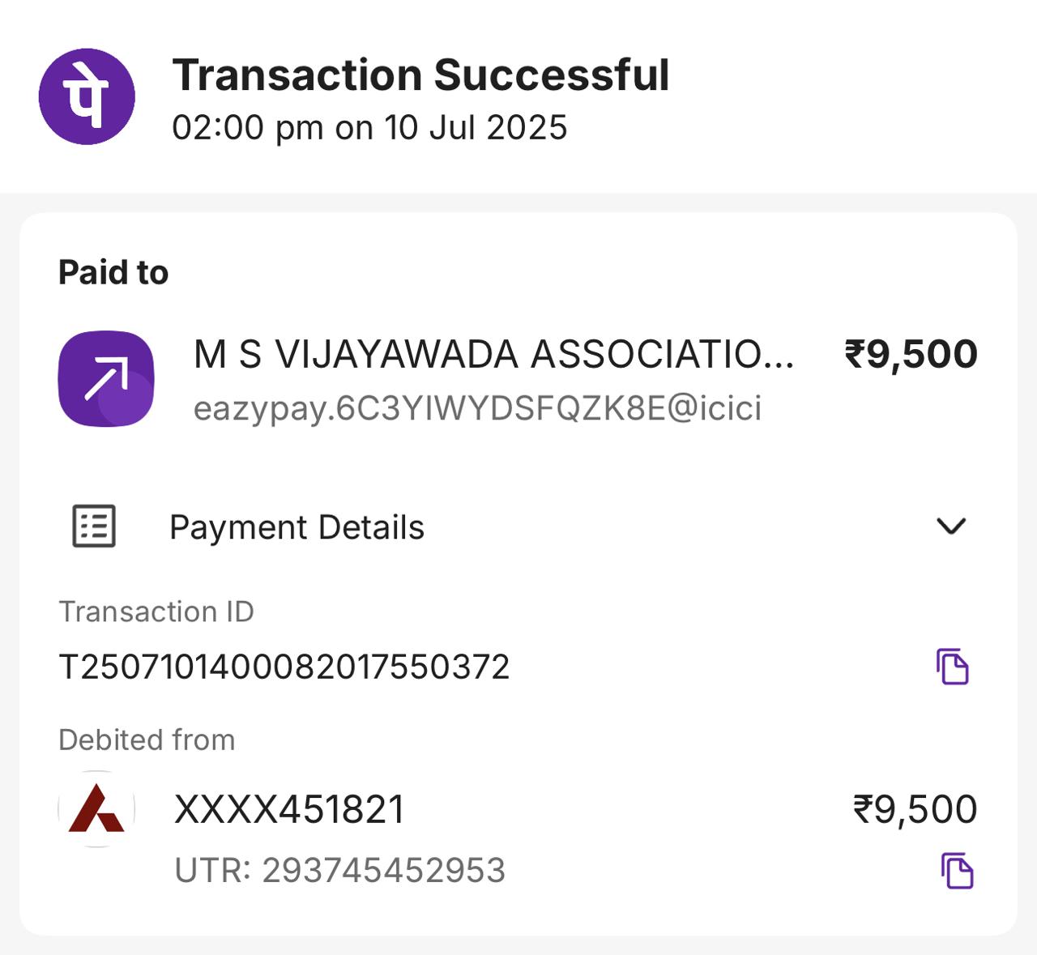Click the UTR: 293745452953 text

pyautogui.click(x=340, y=871)
